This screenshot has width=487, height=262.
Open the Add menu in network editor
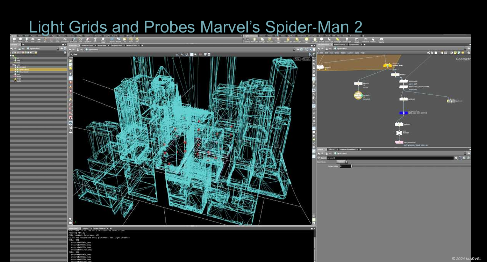(321, 53)
